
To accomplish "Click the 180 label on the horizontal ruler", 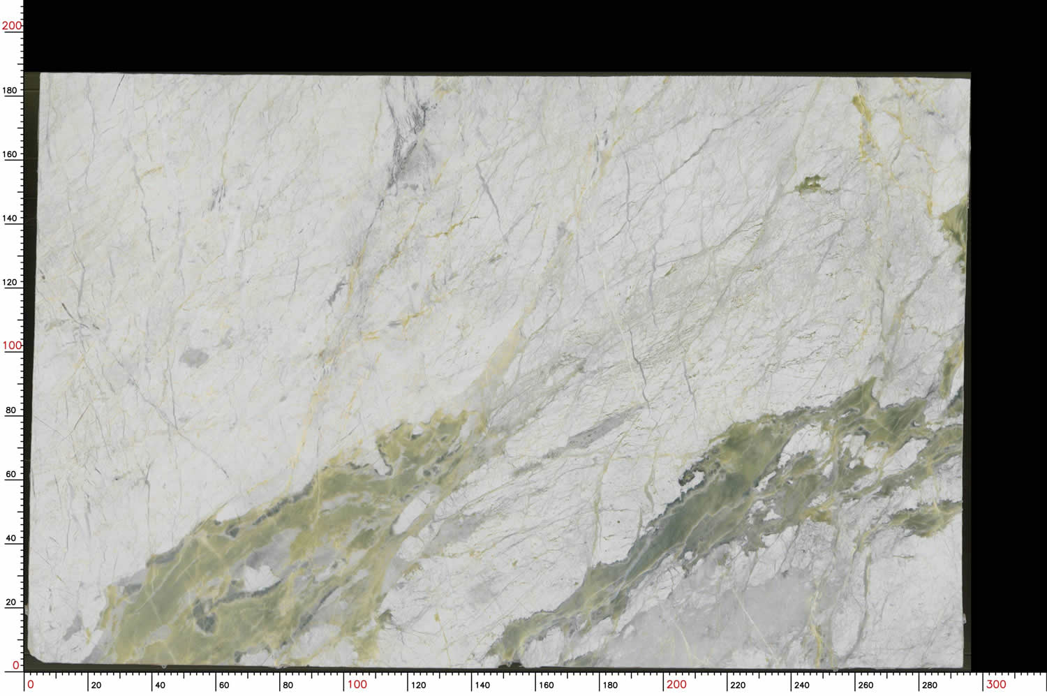I will 610,685.
